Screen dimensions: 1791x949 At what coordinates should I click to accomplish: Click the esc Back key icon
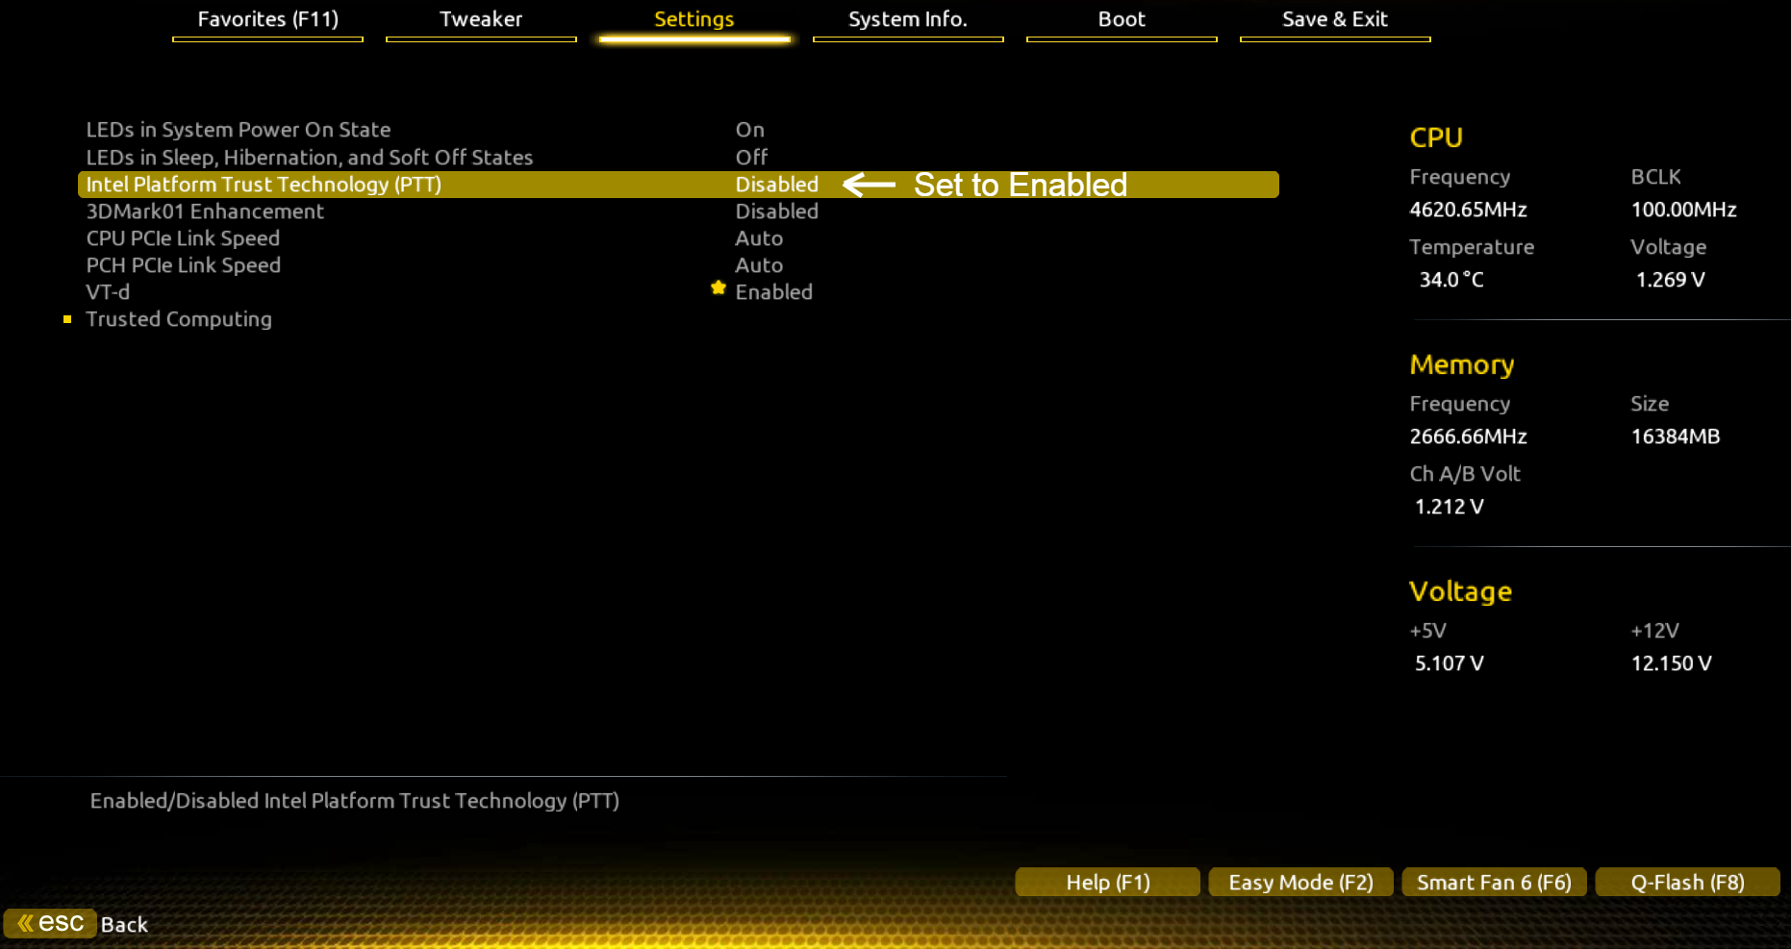tap(51, 923)
